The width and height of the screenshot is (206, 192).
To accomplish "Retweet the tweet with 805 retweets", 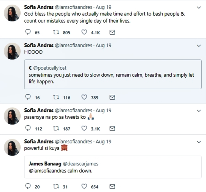I will pyautogui.click(x=55, y=32).
